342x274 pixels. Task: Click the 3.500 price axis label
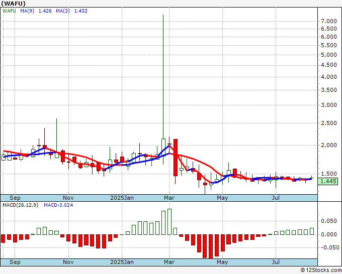click(329, 90)
